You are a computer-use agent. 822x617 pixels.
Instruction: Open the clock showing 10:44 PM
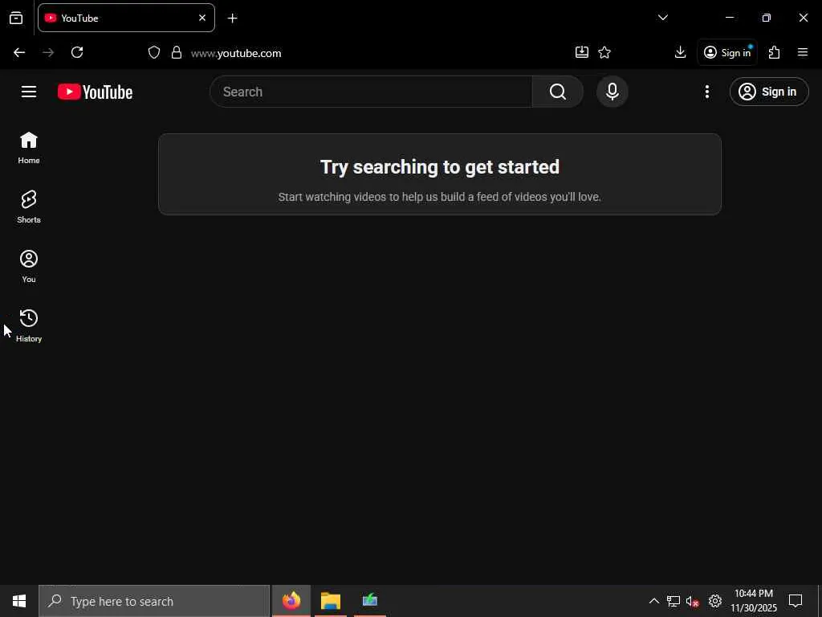pyautogui.click(x=754, y=601)
